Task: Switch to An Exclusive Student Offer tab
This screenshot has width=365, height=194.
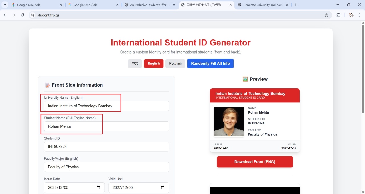Action: point(149,5)
